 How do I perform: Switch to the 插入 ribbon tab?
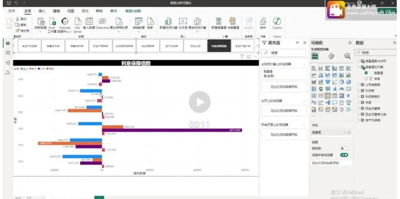[42, 11]
